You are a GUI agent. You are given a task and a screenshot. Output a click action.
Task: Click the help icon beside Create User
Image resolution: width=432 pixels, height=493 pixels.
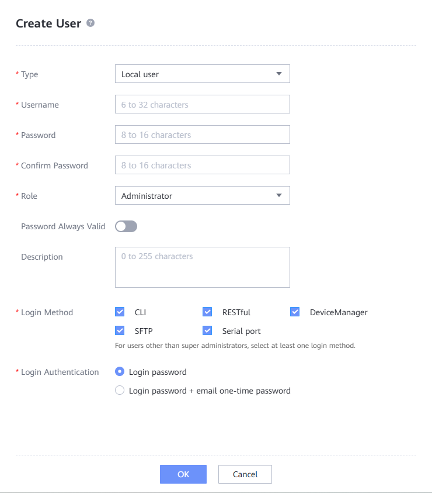90,23
